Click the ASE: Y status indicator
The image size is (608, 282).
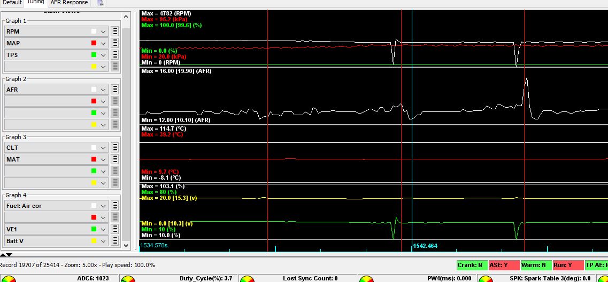click(x=504, y=265)
